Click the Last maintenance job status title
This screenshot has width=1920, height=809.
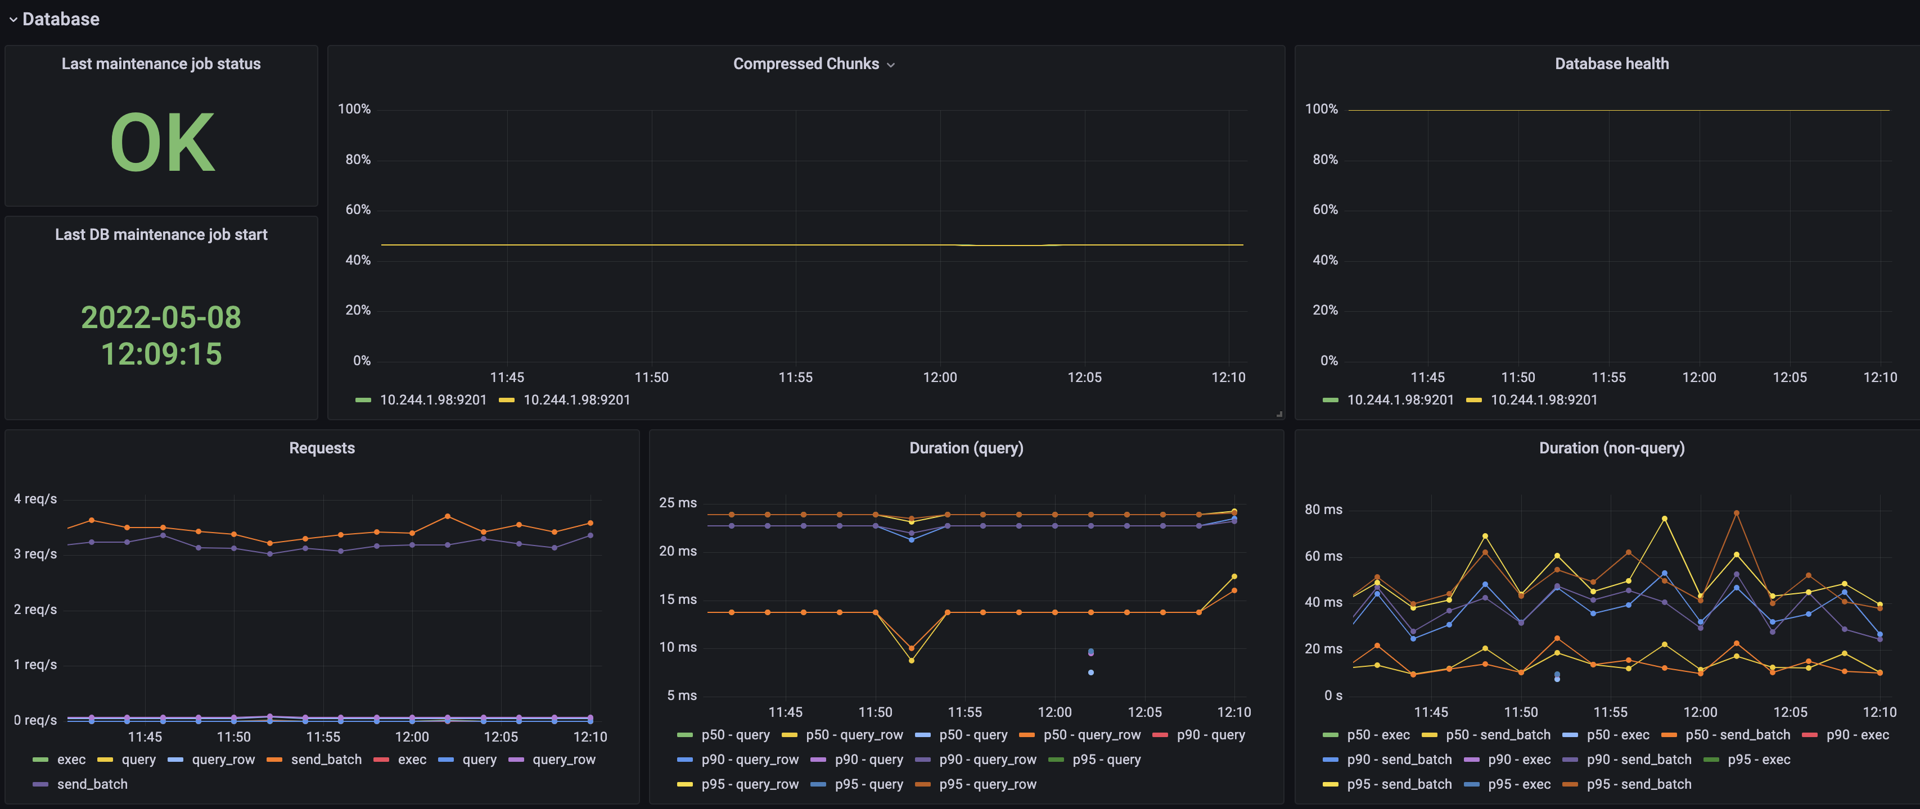(x=161, y=64)
